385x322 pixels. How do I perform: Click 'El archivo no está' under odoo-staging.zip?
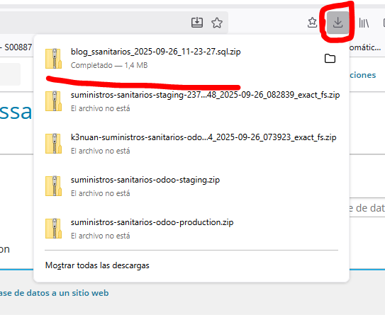[x=101, y=193]
